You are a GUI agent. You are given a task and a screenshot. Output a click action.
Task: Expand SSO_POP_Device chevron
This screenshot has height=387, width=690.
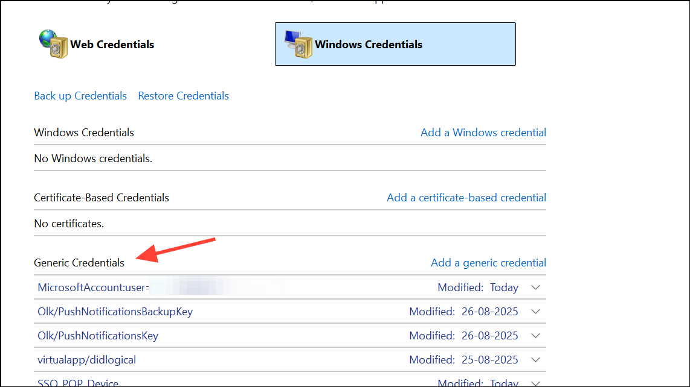535,383
